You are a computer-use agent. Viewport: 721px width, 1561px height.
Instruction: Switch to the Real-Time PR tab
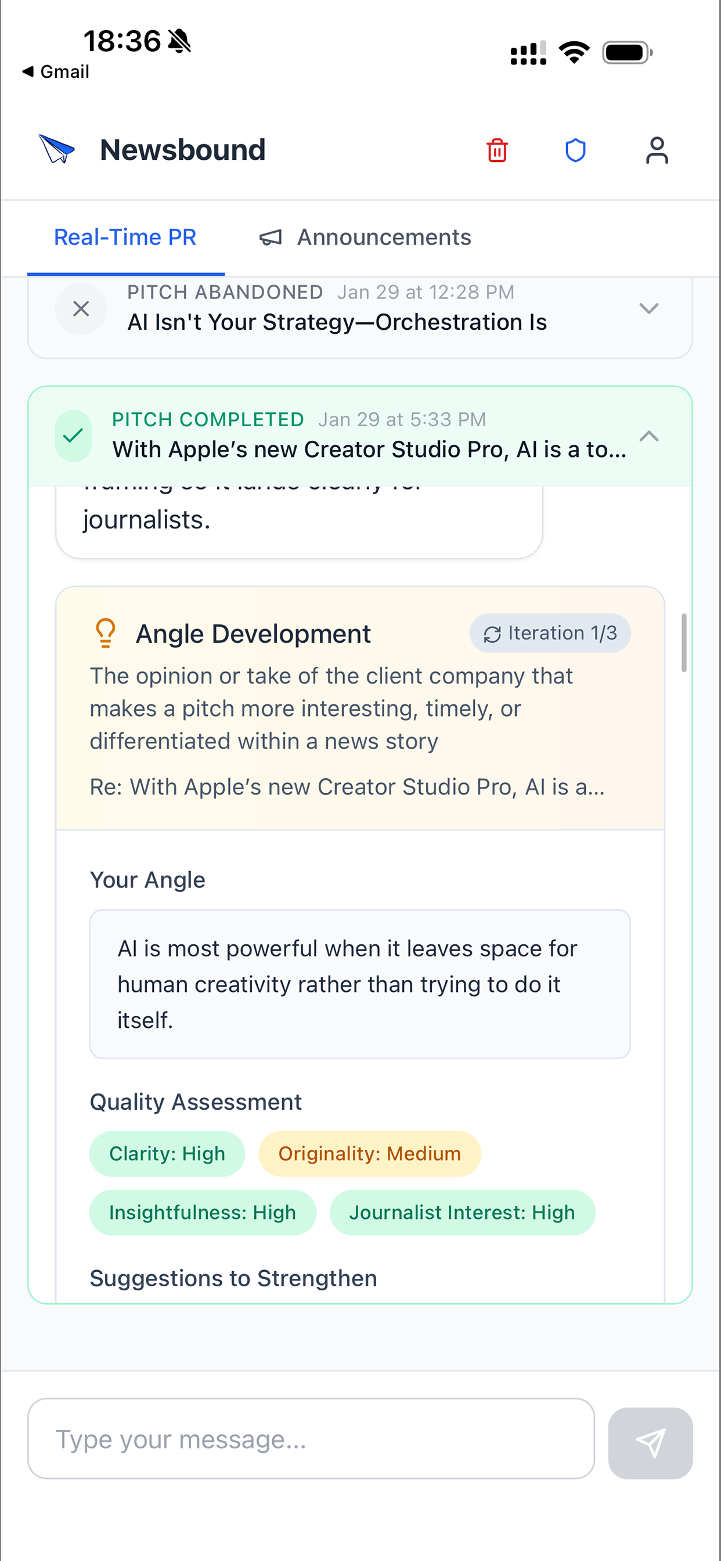(x=125, y=237)
